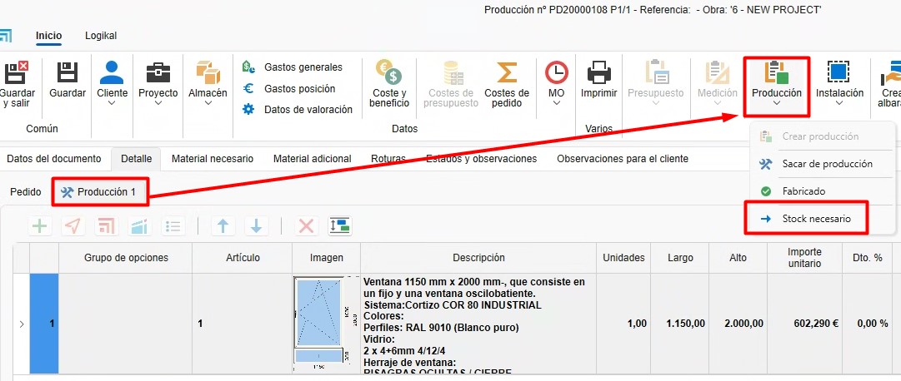Click the MO clock icon
This screenshot has height=381, width=901.
[556, 73]
